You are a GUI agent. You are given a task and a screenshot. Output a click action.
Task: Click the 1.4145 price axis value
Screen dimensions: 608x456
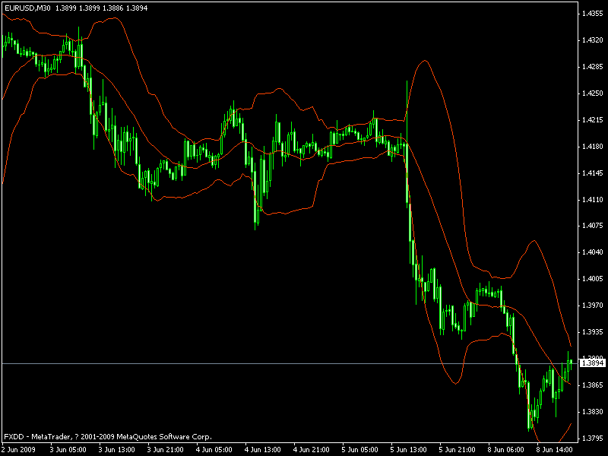(593, 173)
